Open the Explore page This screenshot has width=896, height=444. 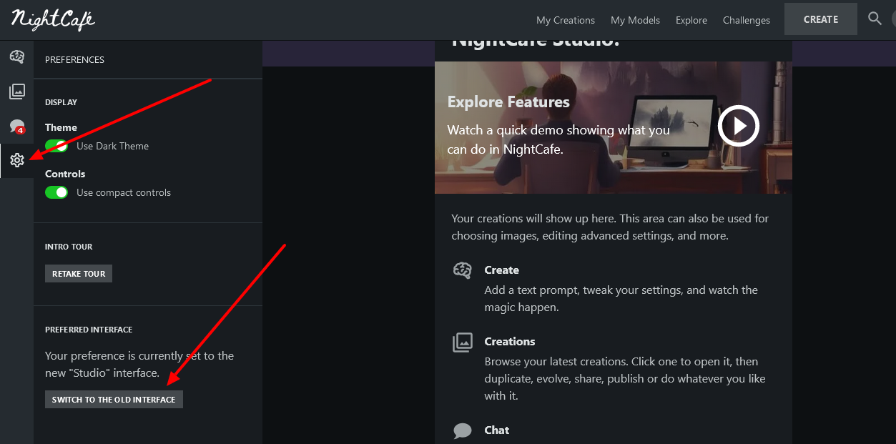coord(691,20)
